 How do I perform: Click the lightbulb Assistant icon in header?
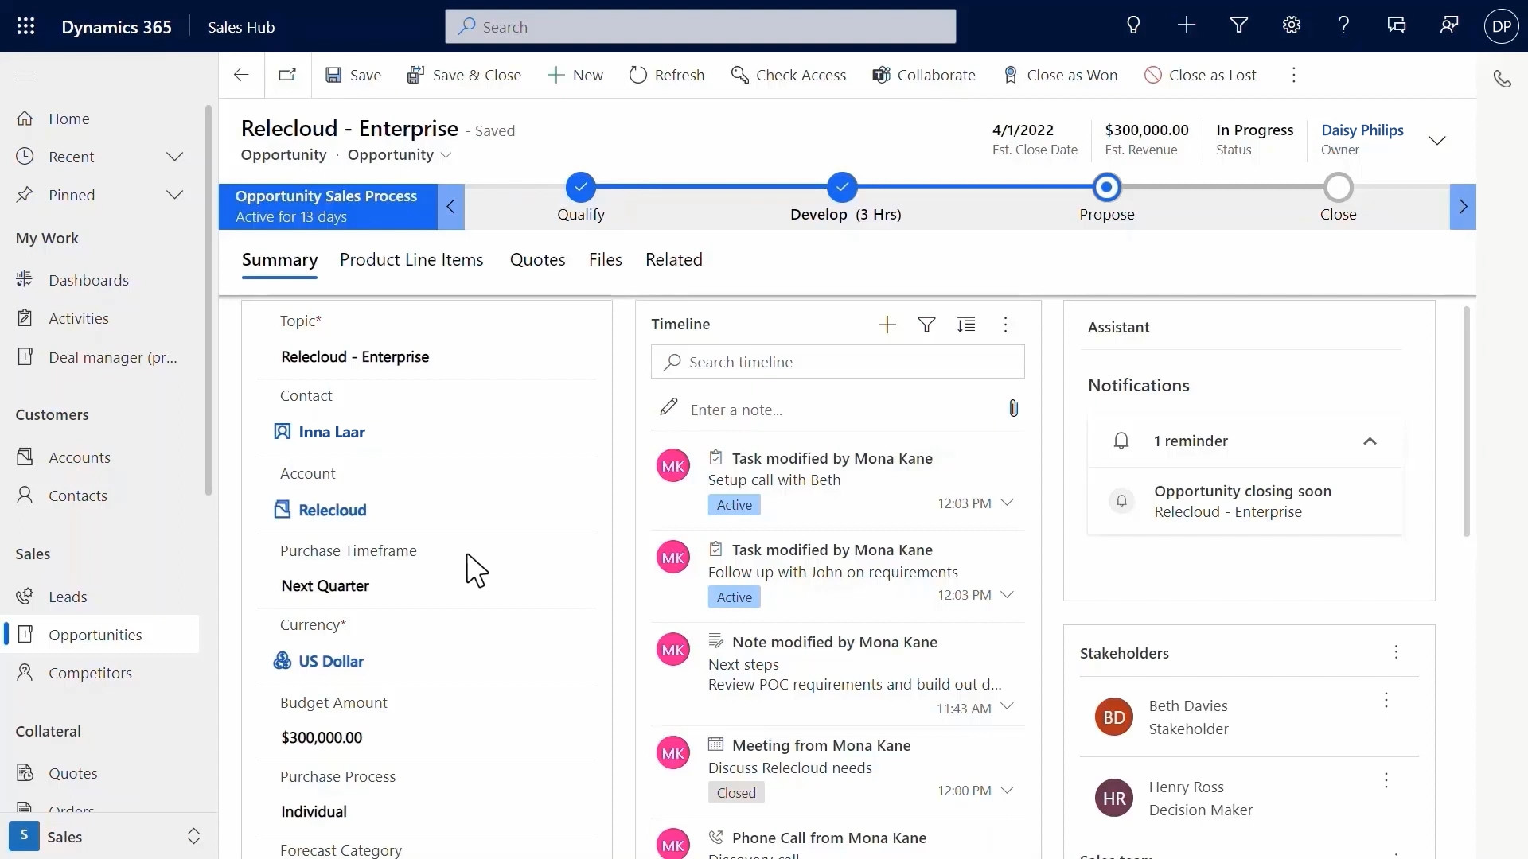[1133, 26]
